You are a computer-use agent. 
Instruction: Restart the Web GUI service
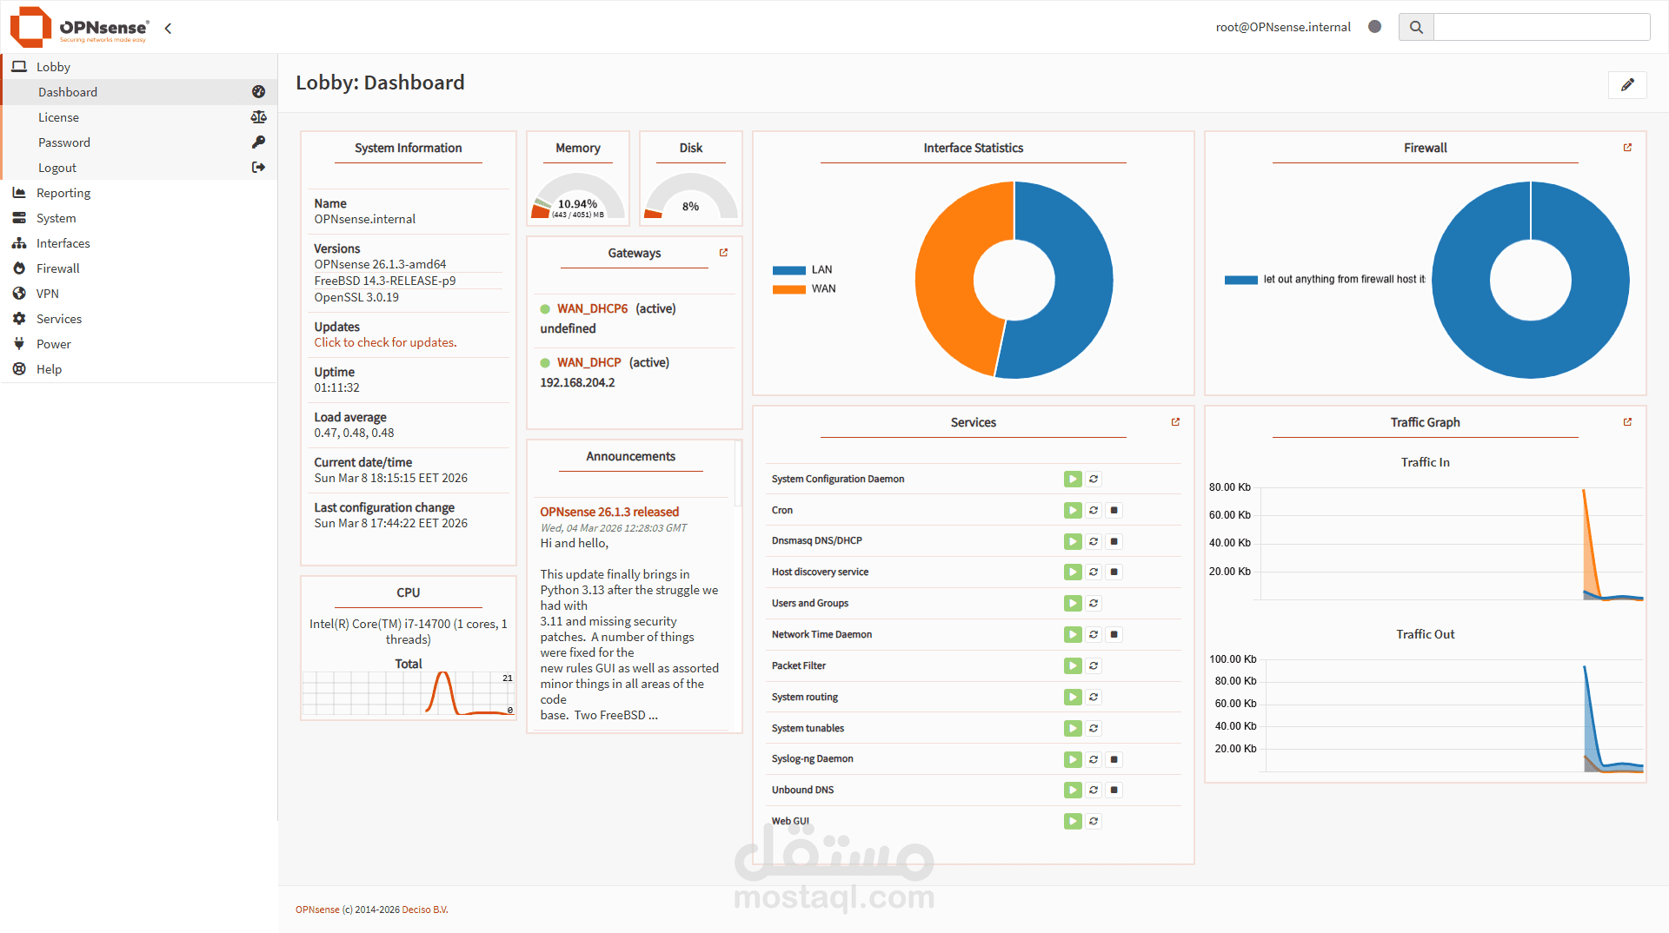1094,821
